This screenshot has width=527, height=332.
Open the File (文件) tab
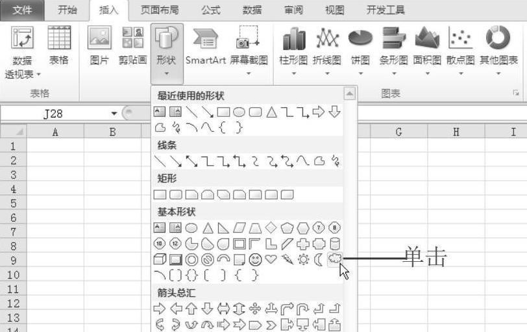(22, 10)
